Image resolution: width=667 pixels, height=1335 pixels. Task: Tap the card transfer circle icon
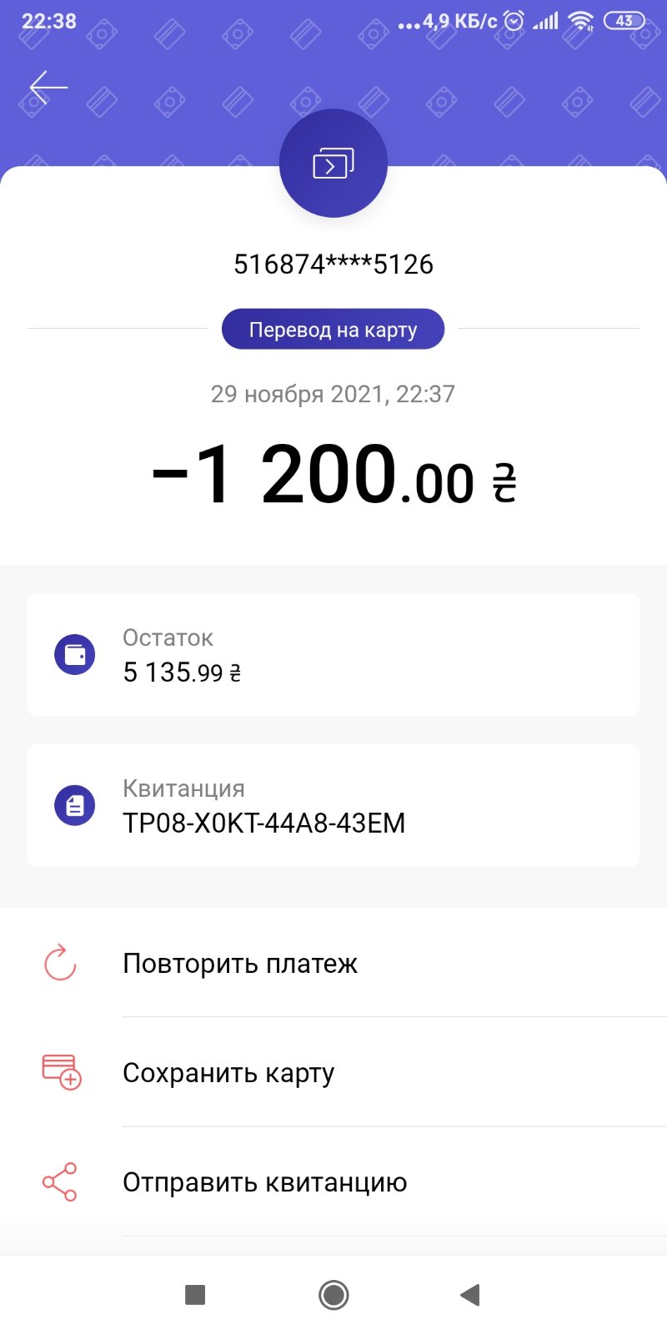point(333,164)
